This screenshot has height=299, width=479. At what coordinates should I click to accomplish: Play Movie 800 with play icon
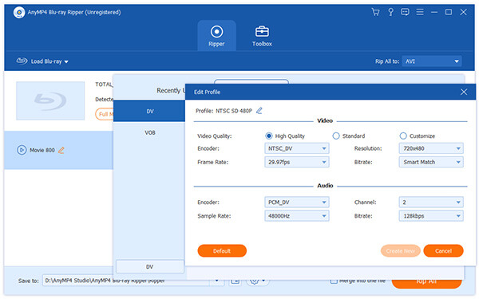coord(22,150)
